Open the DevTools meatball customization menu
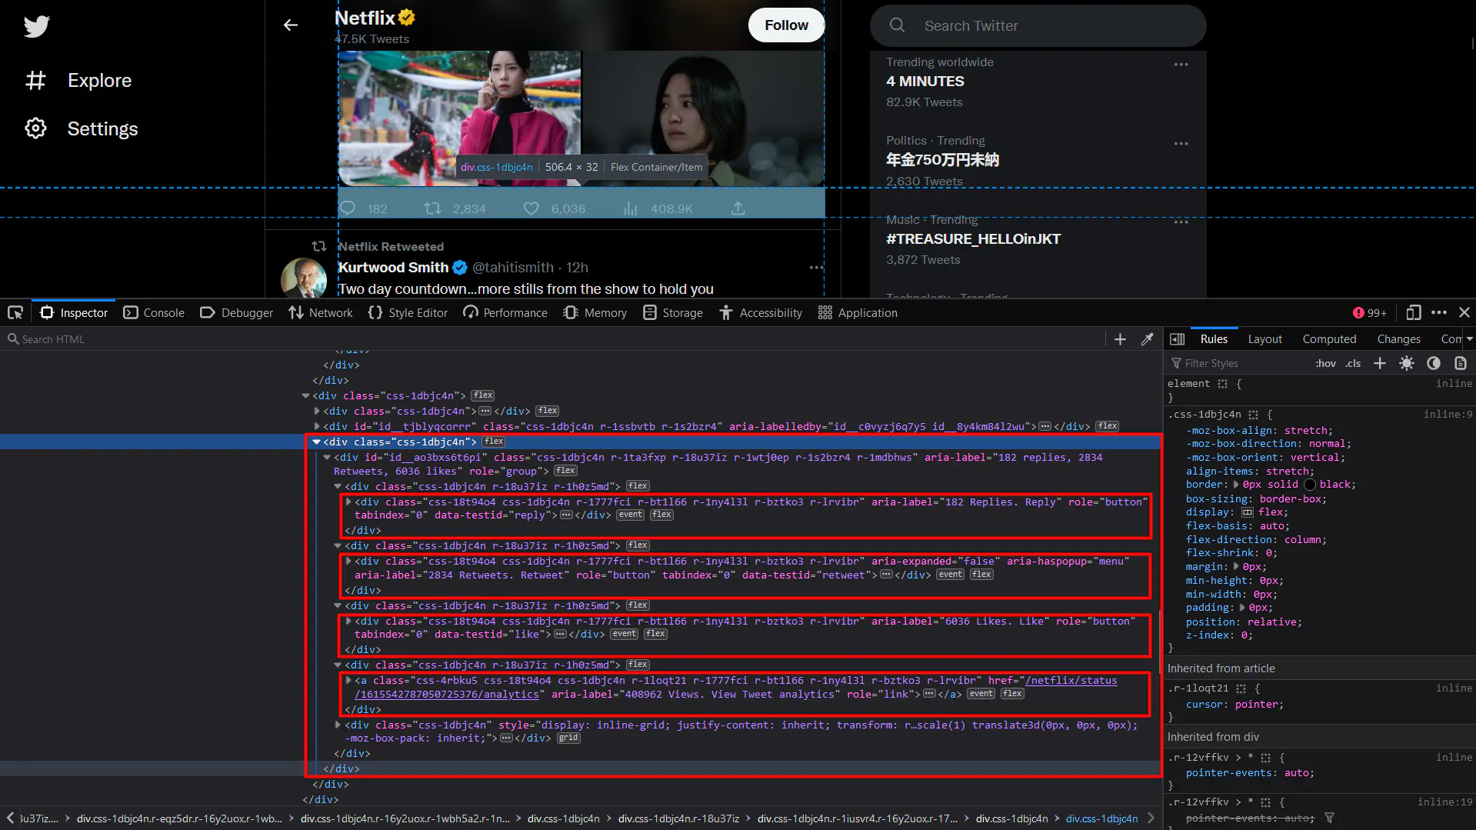 [1439, 313]
